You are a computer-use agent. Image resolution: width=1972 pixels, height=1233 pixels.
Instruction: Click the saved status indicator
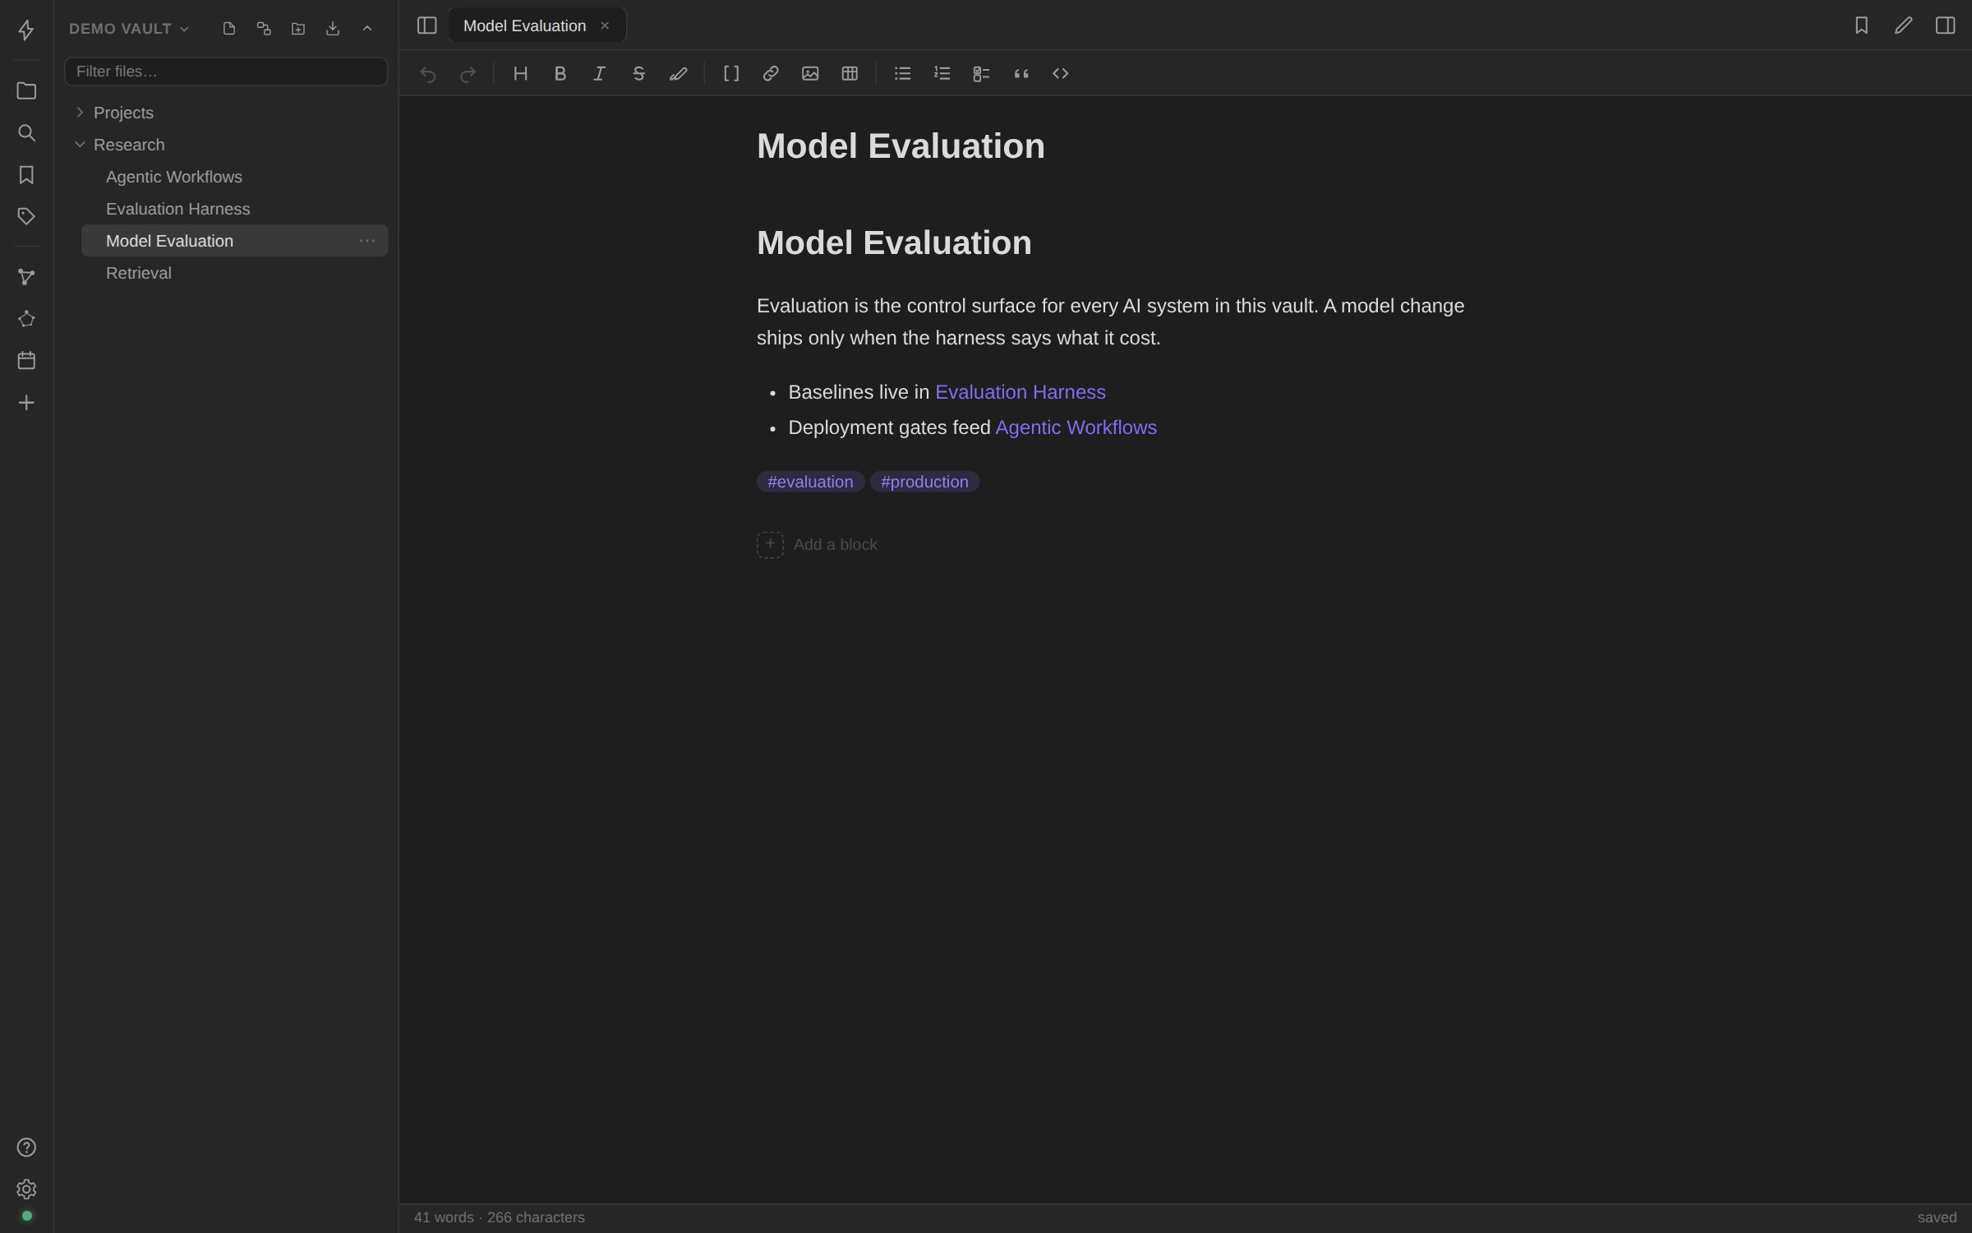click(x=1937, y=1217)
